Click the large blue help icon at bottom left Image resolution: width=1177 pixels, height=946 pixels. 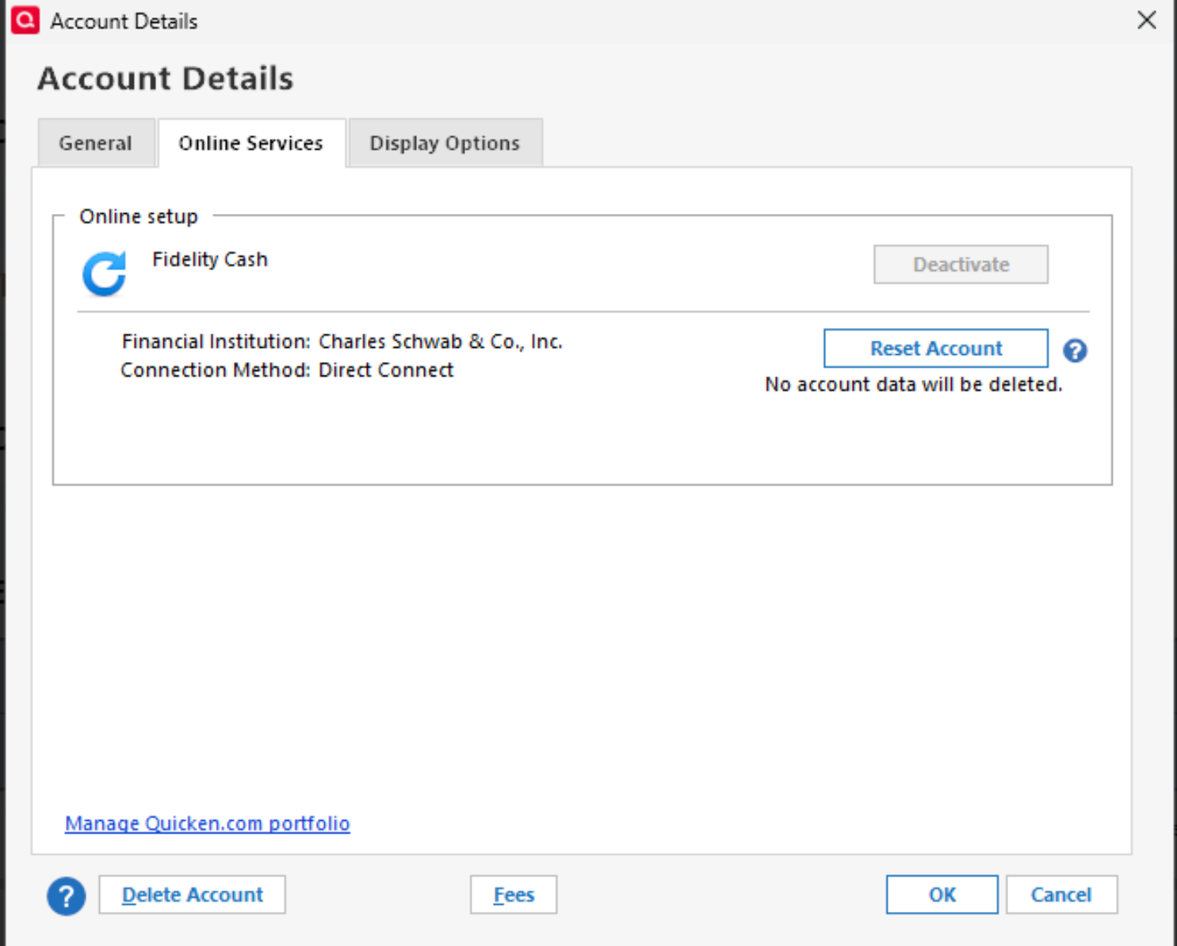[66, 896]
